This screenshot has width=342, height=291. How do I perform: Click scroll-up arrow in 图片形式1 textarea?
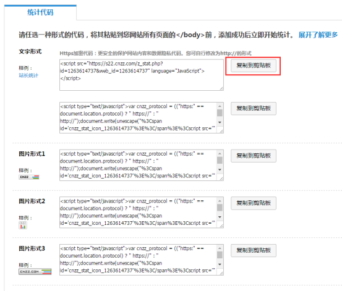[x=220, y=154]
